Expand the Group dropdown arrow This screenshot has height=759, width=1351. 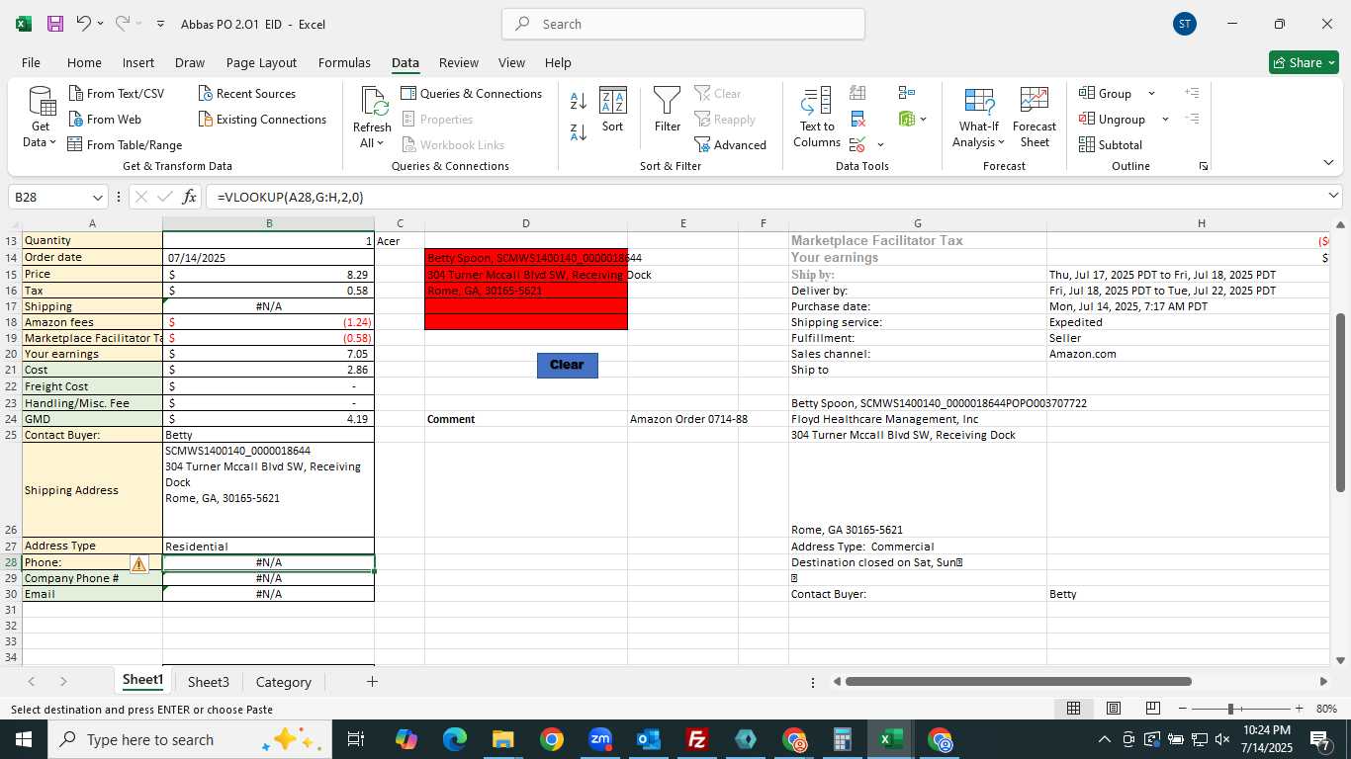tap(1151, 94)
